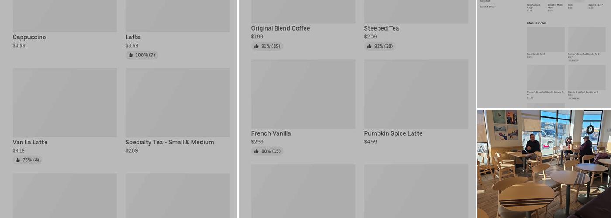Click the Vanilla Latte 75% thumbs-up icon
The image size is (611, 218).
tap(18, 160)
